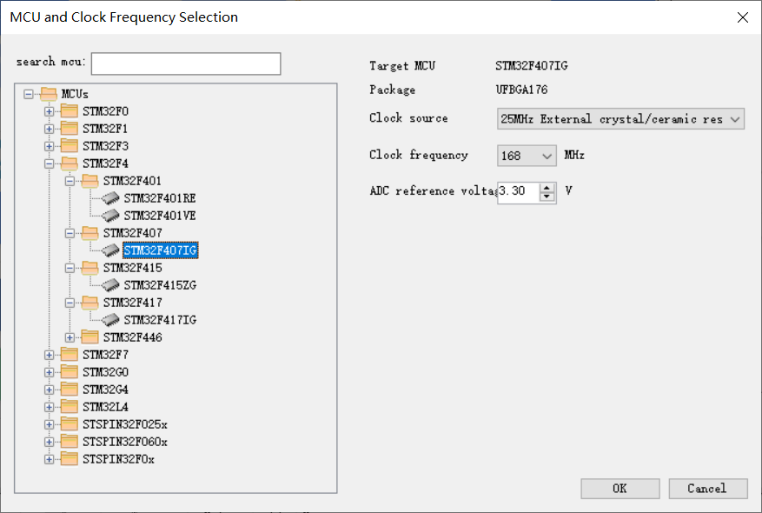Click the STSPIN32F025x folder icon
Image resolution: width=762 pixels, height=513 pixels.
(69, 424)
